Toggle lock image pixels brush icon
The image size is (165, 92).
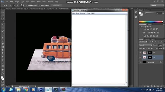click(x=146, y=49)
